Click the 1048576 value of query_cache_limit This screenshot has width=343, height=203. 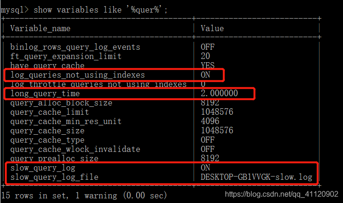[217, 112]
